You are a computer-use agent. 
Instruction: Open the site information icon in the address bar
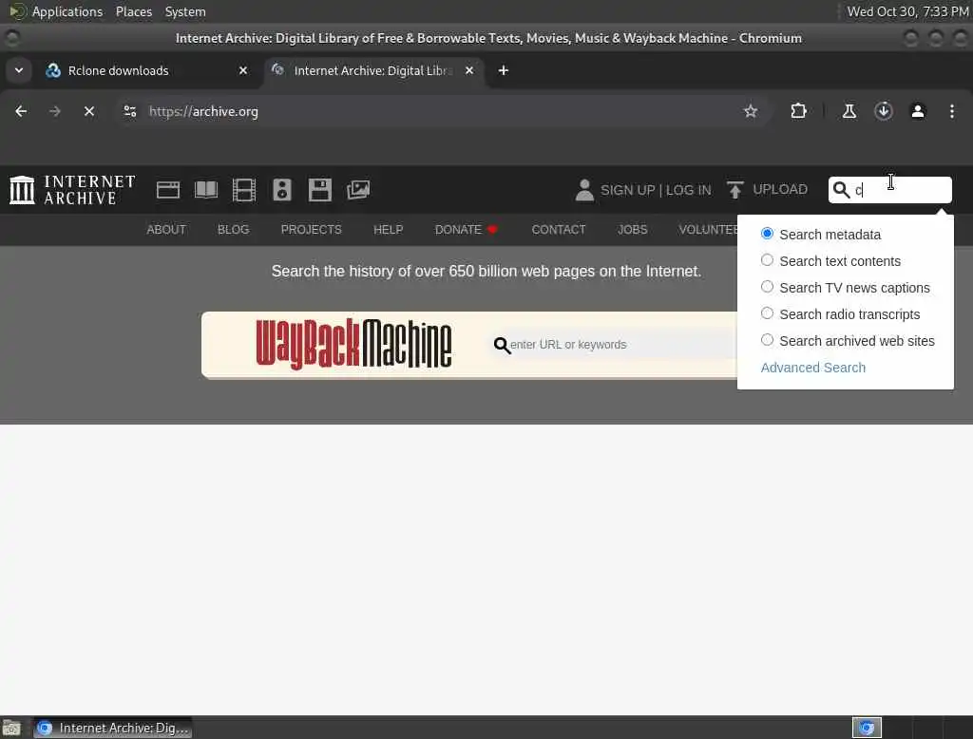pyautogui.click(x=129, y=111)
